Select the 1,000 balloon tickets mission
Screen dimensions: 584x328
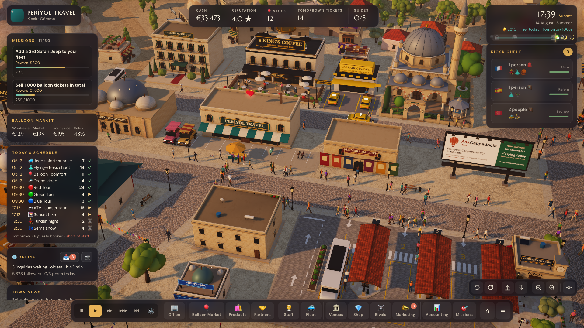click(52, 92)
